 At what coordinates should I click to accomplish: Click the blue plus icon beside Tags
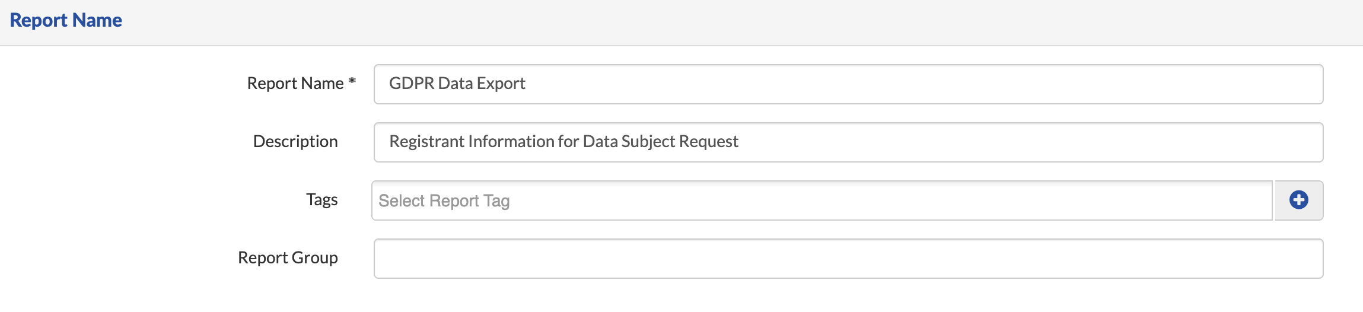[x=1299, y=200]
